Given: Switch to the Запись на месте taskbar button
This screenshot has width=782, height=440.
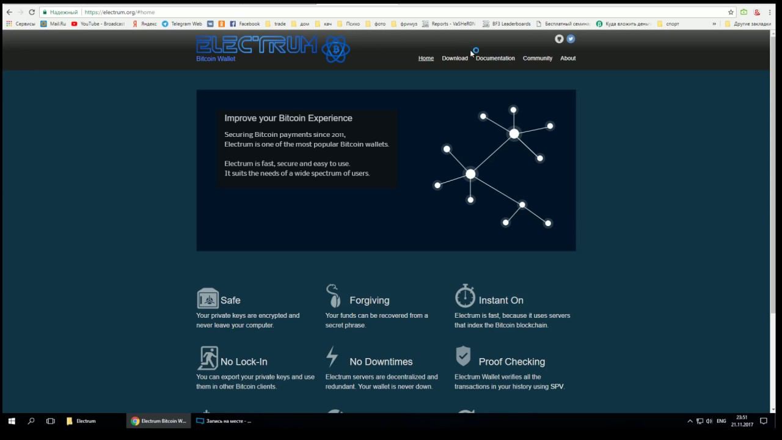Looking at the screenshot, I should (224, 421).
